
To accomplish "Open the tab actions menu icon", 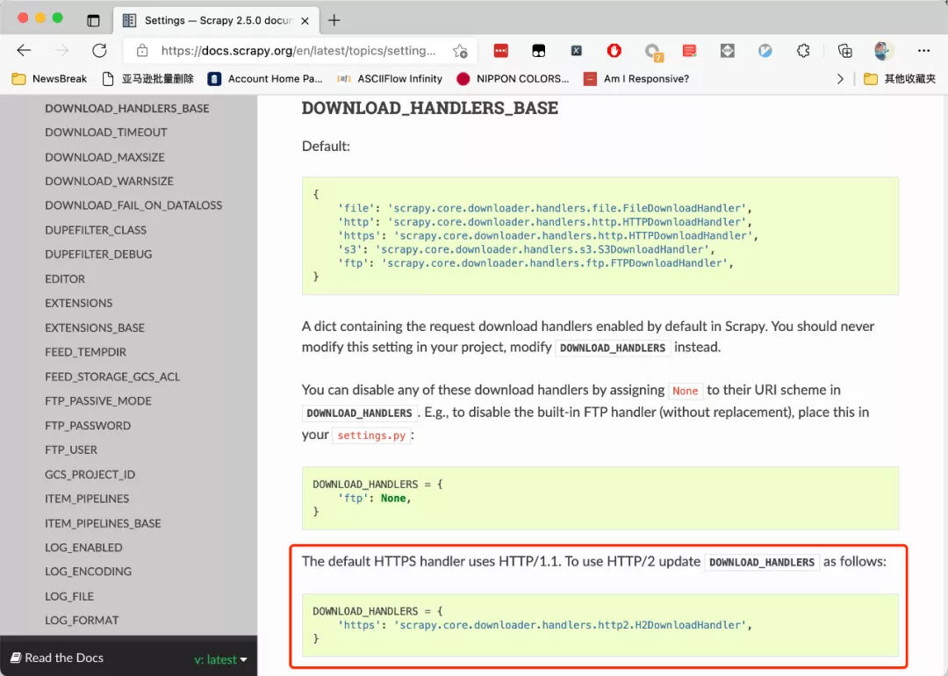I will point(93,20).
